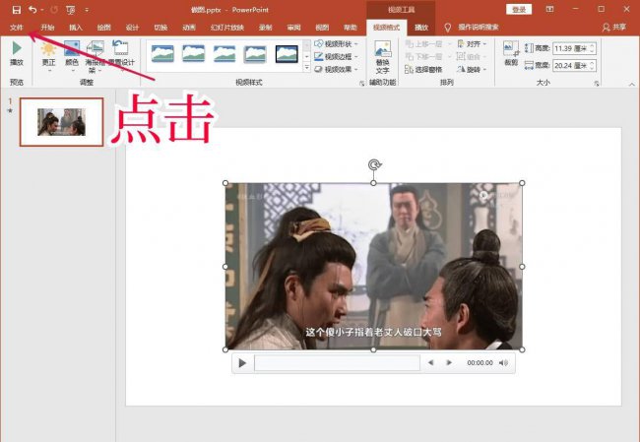Image resolution: width=640 pixels, height=442 pixels.
Task: Click the video volume speaker icon
Action: tap(504, 363)
